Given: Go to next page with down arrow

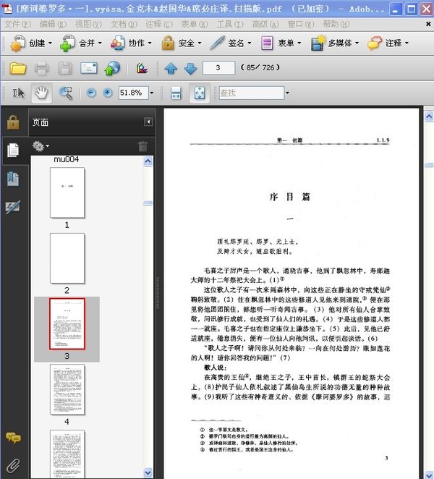Looking at the screenshot, I should [x=190, y=68].
